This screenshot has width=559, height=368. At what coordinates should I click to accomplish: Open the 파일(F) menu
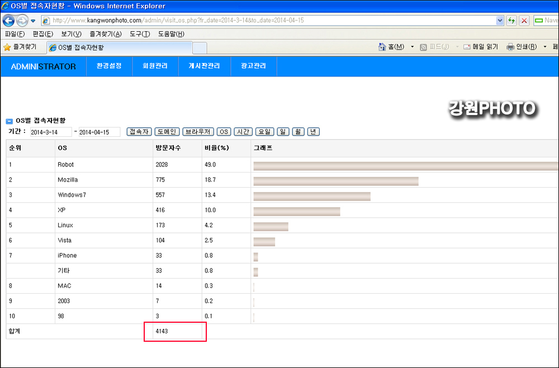point(15,34)
